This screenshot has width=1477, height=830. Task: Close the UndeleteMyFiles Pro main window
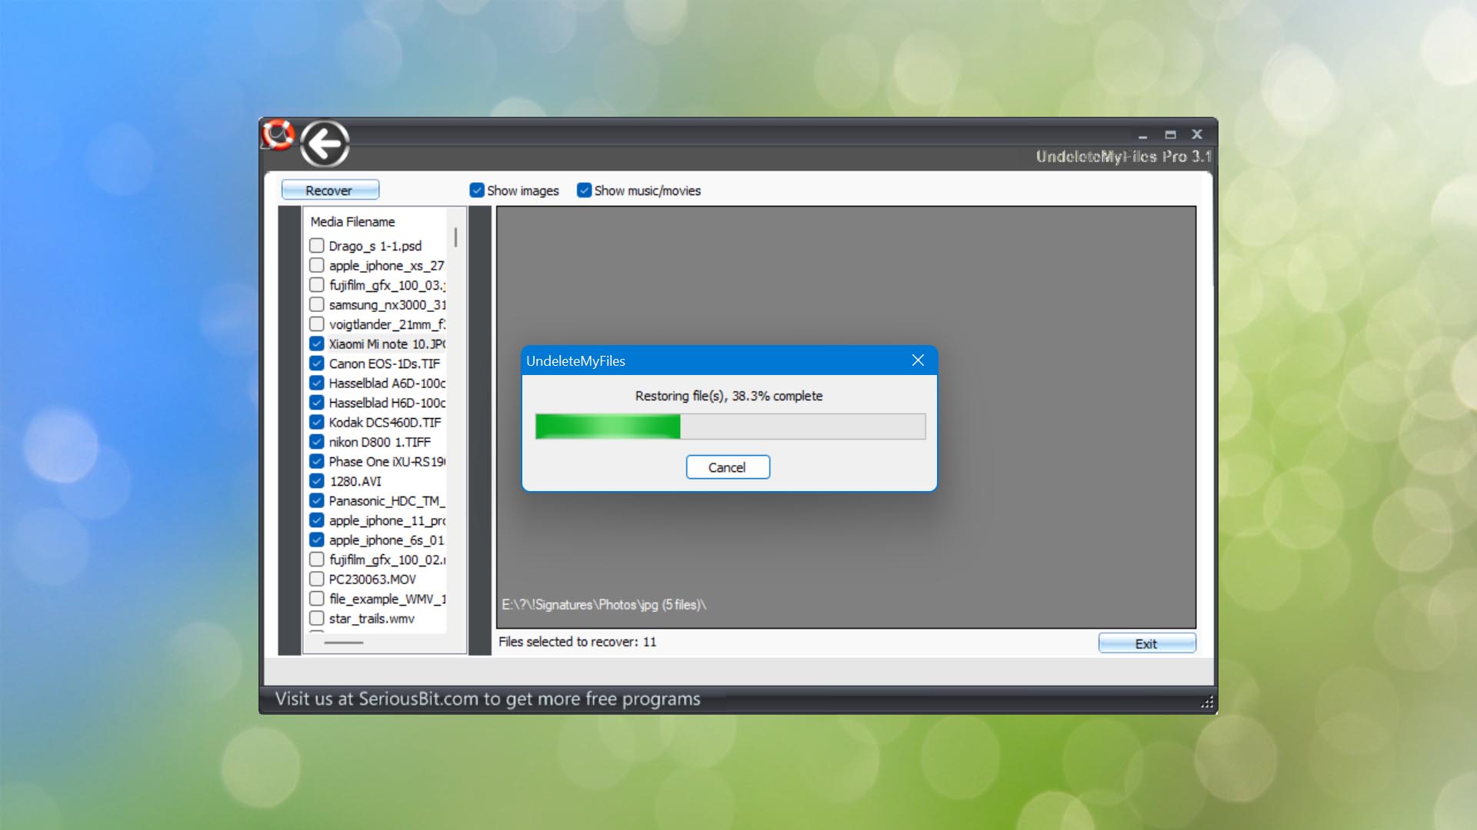point(1197,134)
